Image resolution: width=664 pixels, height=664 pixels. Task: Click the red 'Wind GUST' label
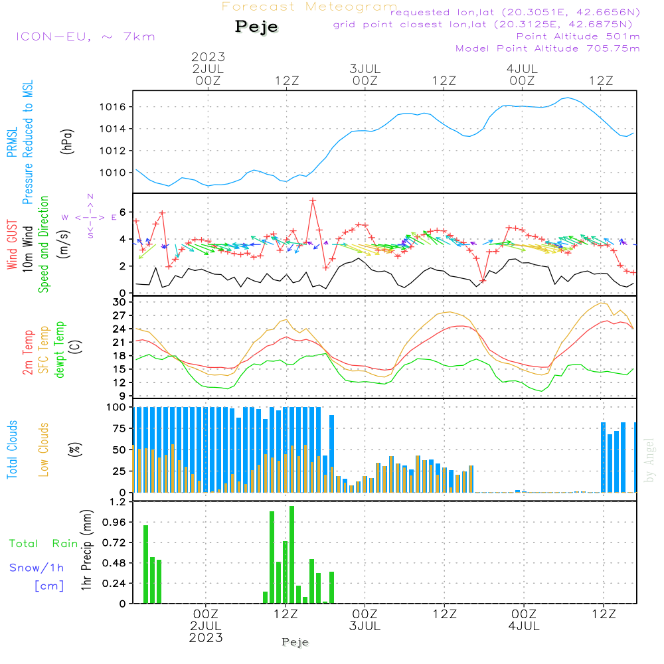(12, 245)
